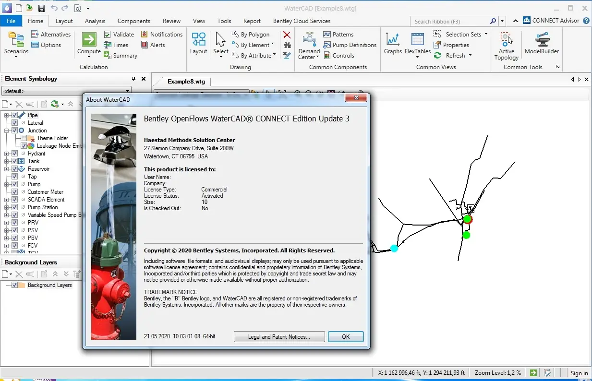
Task: Click the red X delete icon in Drawing
Action: pos(287,35)
